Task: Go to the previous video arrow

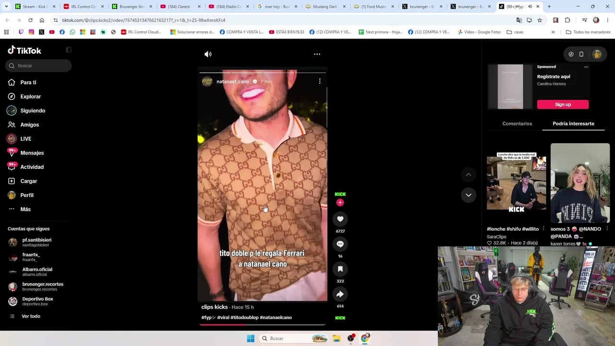Action: tap(468, 174)
